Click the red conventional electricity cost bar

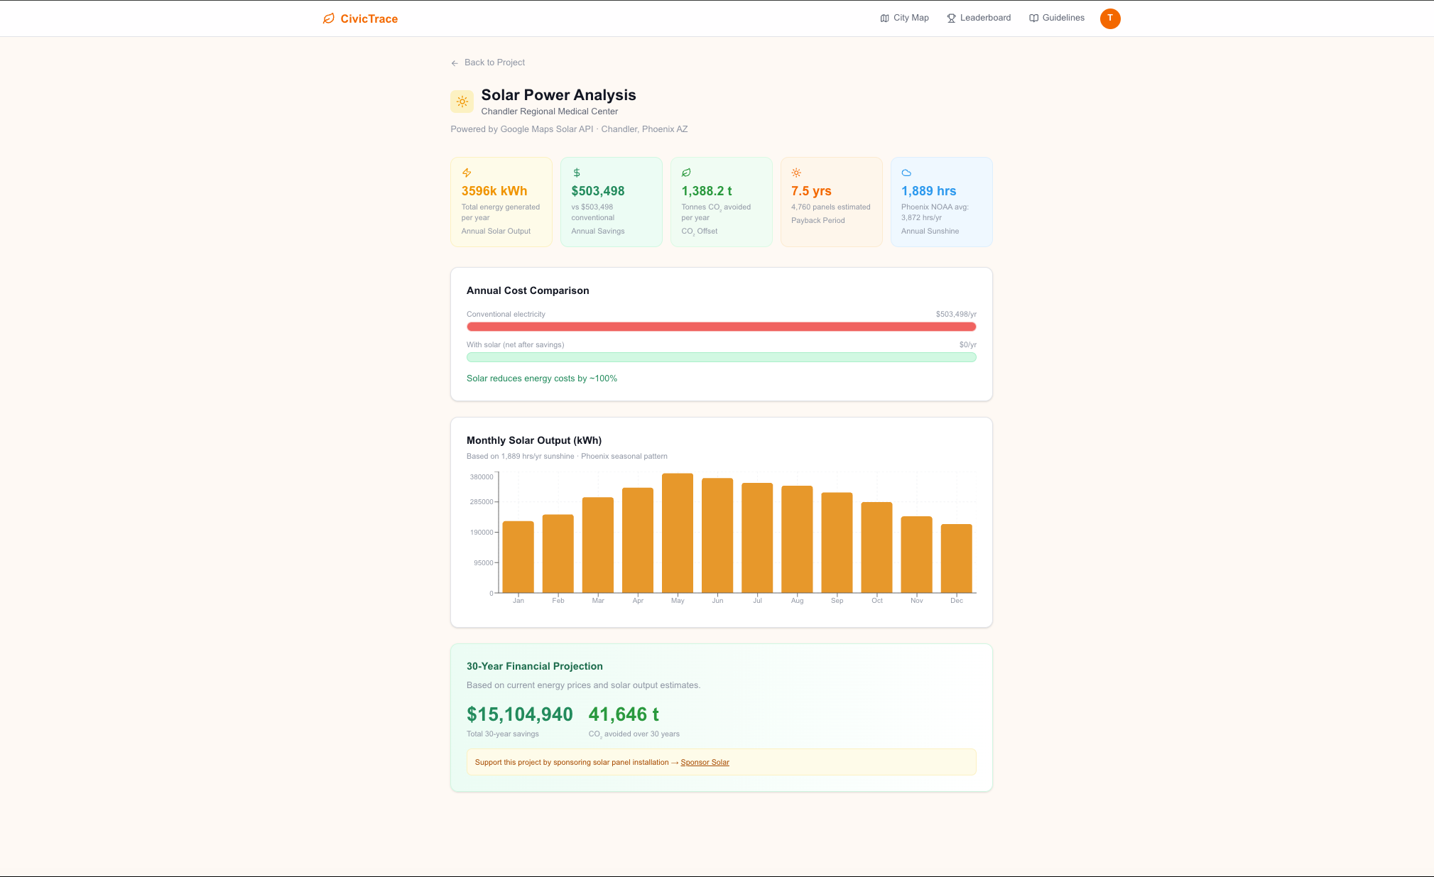(721, 327)
